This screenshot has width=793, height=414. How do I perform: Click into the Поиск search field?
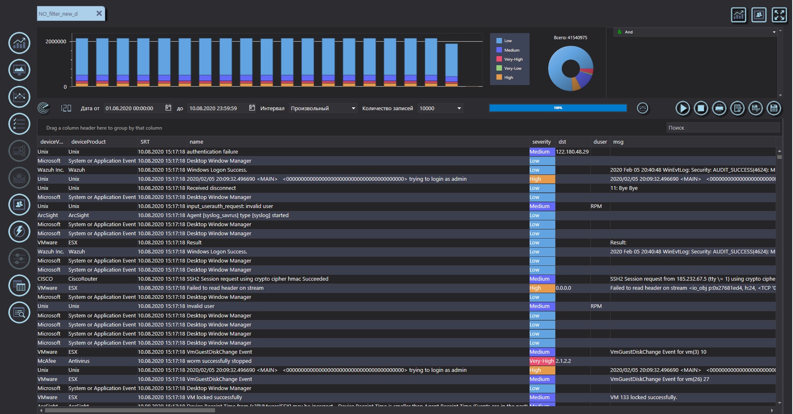tap(722, 128)
